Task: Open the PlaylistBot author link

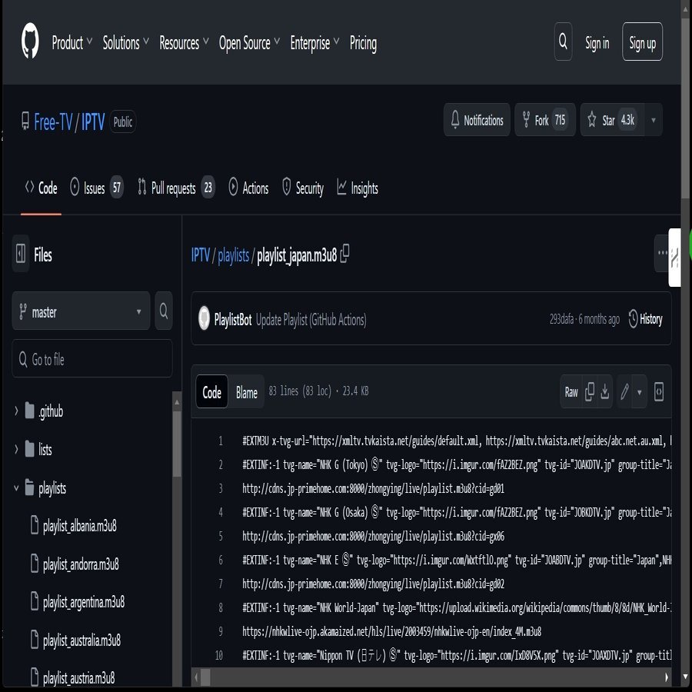Action: pos(232,319)
